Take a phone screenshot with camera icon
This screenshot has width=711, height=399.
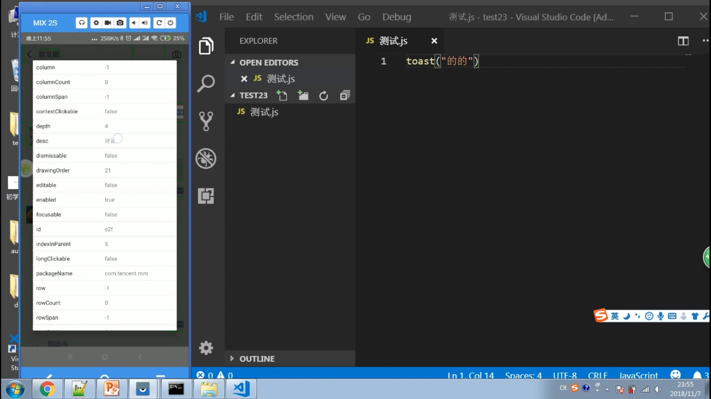click(x=120, y=23)
